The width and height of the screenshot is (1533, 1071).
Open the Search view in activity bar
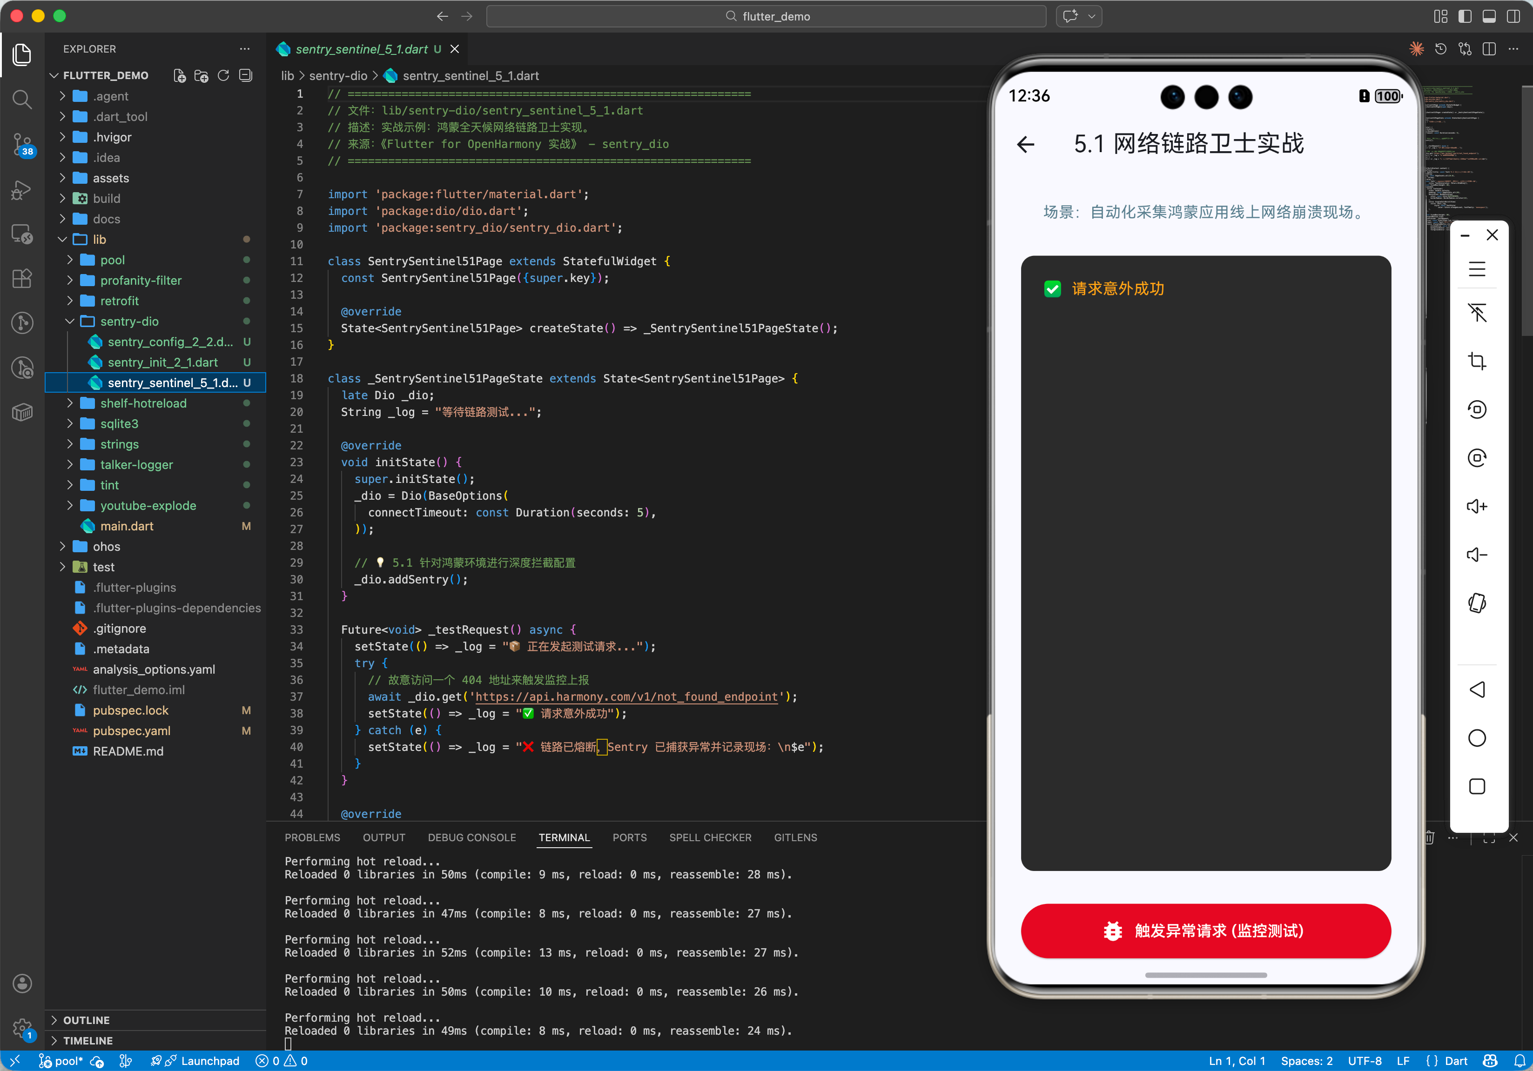22,100
